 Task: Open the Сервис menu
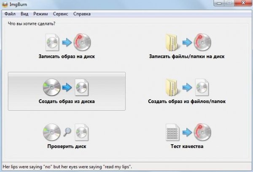[x=60, y=14]
